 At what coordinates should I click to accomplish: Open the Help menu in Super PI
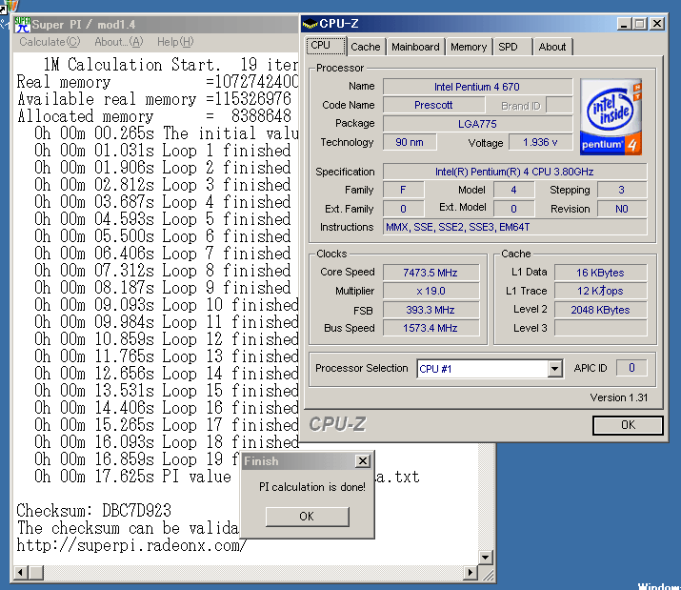click(175, 42)
